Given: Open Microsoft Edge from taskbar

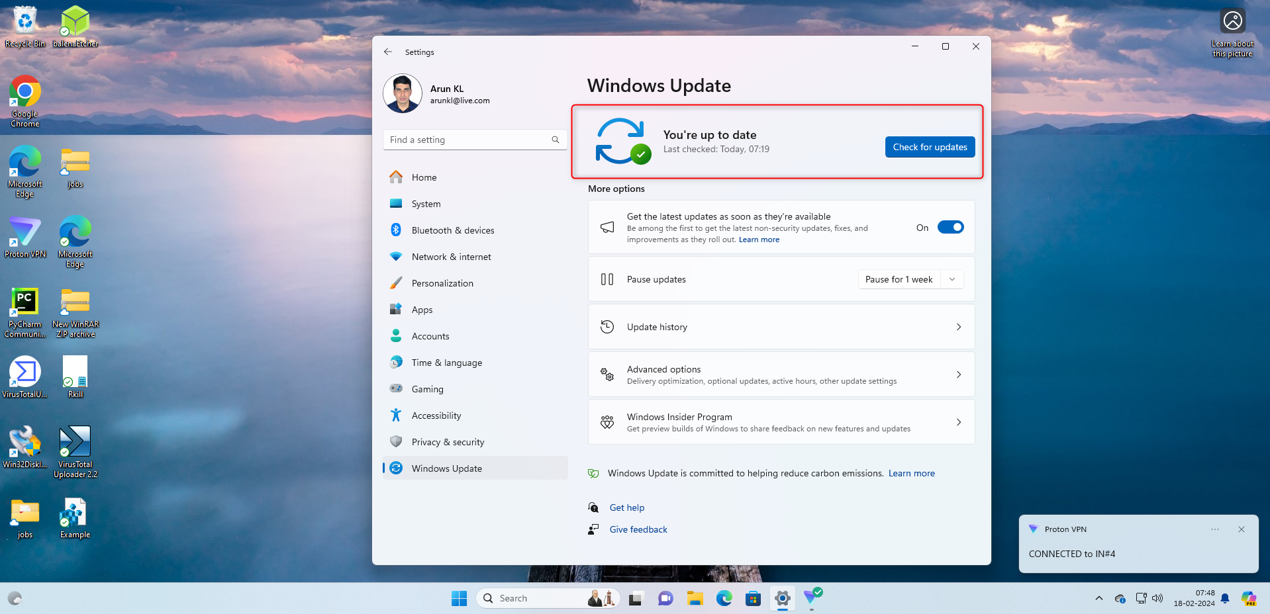Looking at the screenshot, I should (724, 598).
